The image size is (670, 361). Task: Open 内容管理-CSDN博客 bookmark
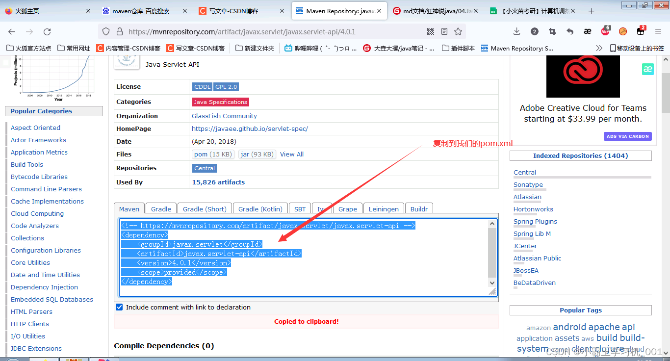129,48
